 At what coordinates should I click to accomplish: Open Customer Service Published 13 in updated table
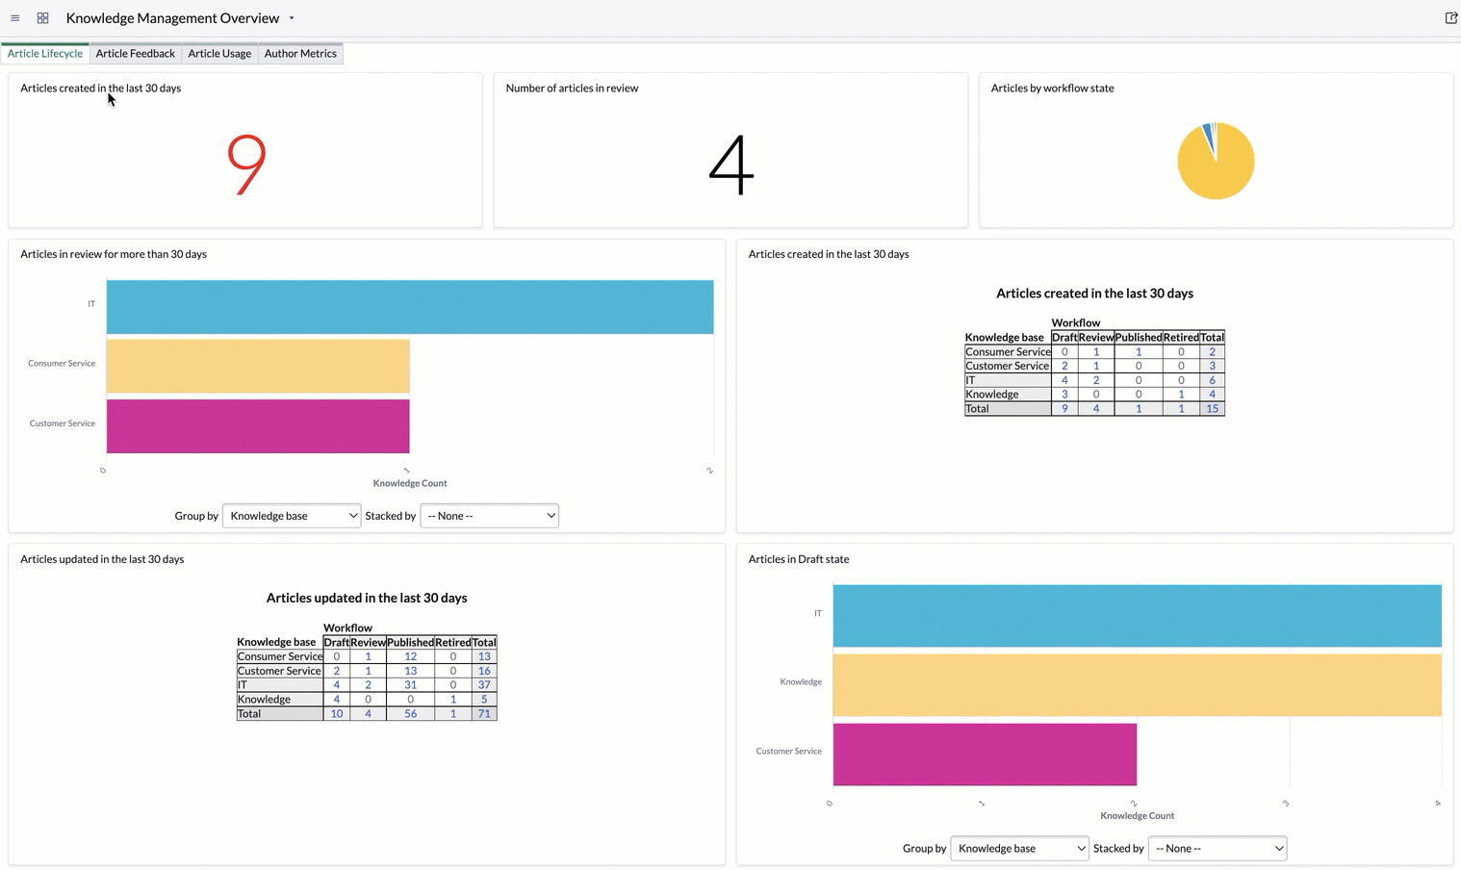(410, 671)
